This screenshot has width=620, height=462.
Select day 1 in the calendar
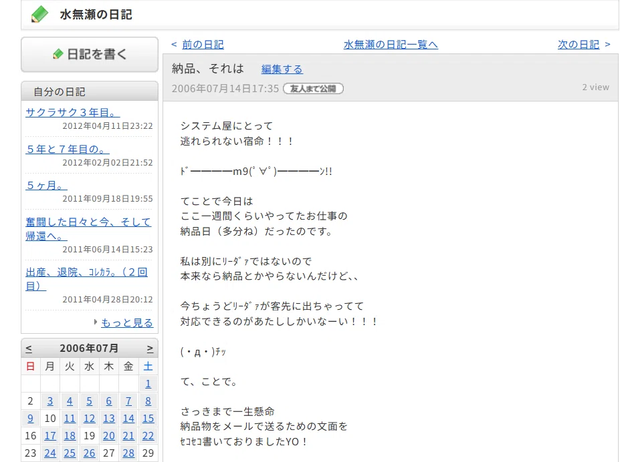pyautogui.click(x=148, y=383)
